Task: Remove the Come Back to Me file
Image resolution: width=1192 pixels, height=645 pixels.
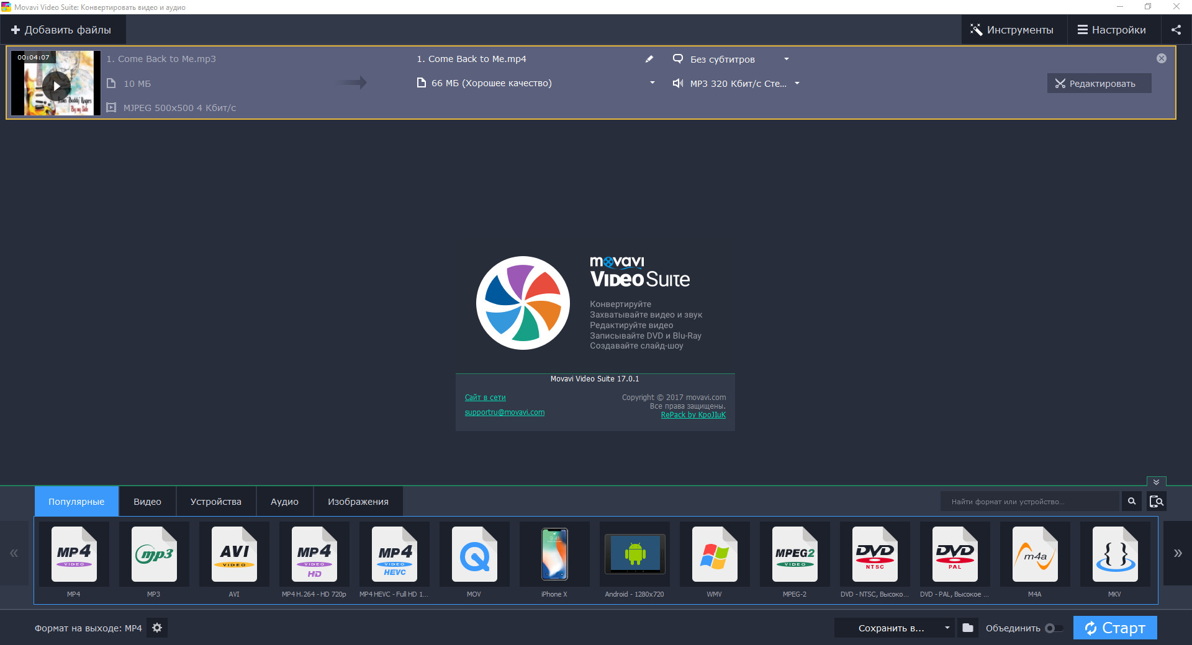Action: (x=1162, y=58)
